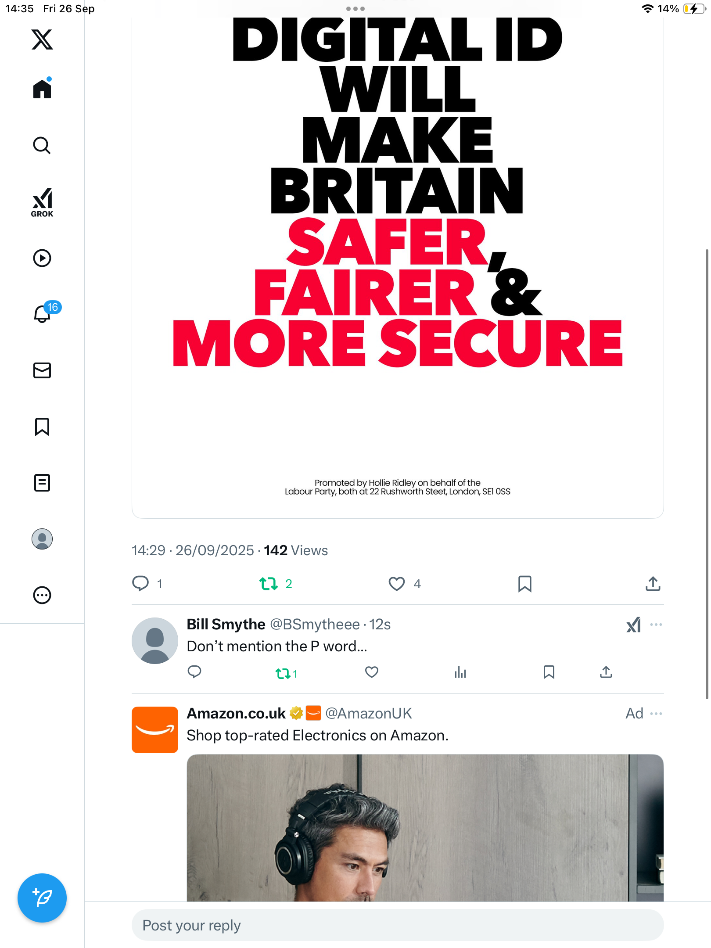Open Lists from the sidebar
The height and width of the screenshot is (948, 711).
(x=42, y=483)
